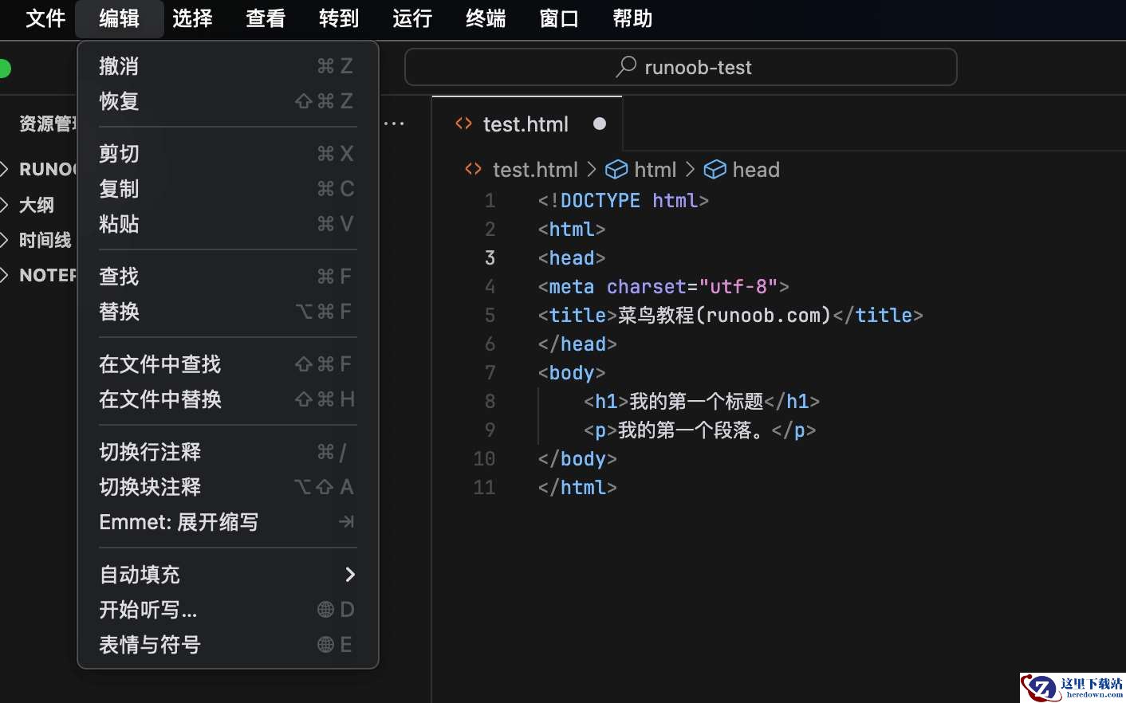Click the head symbol icon in breadcrumb
This screenshot has height=703, width=1126.
[x=715, y=170]
